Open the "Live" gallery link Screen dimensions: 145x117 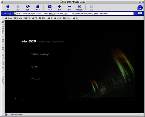click(x=35, y=67)
